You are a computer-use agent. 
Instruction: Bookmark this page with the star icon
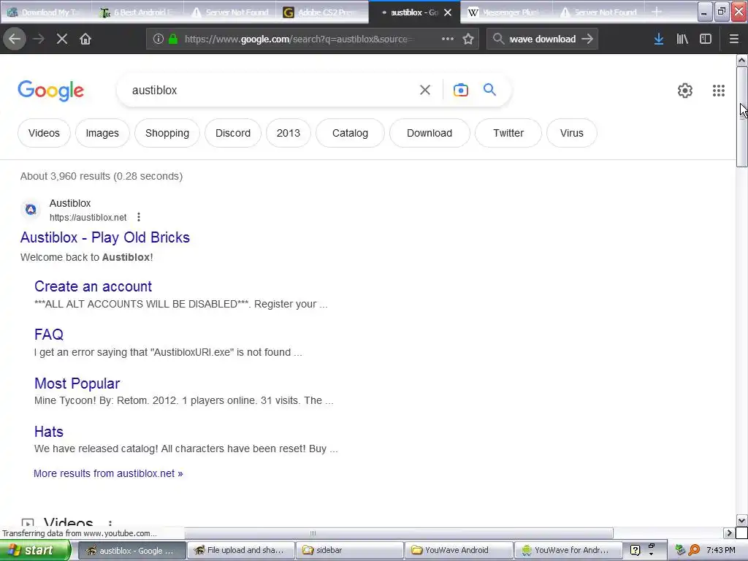coord(468,39)
